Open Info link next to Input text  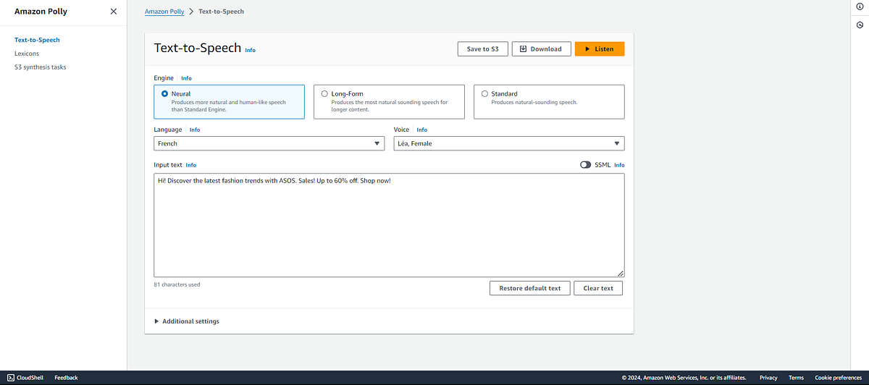click(191, 165)
